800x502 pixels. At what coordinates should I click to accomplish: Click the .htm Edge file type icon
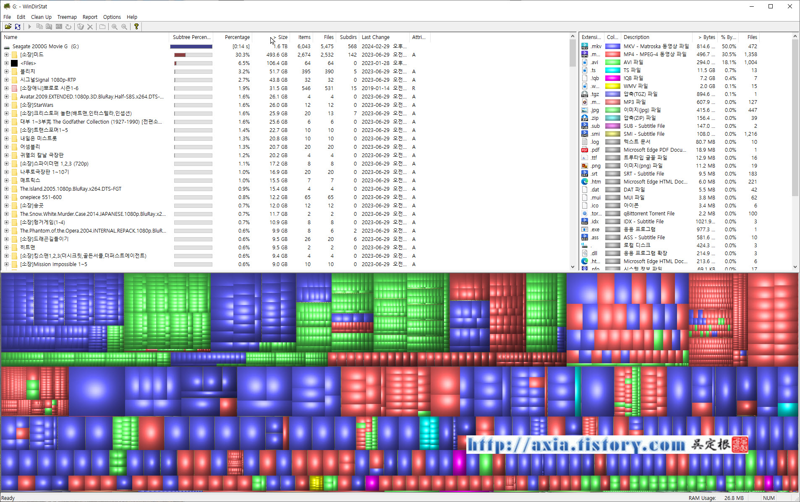tap(585, 182)
